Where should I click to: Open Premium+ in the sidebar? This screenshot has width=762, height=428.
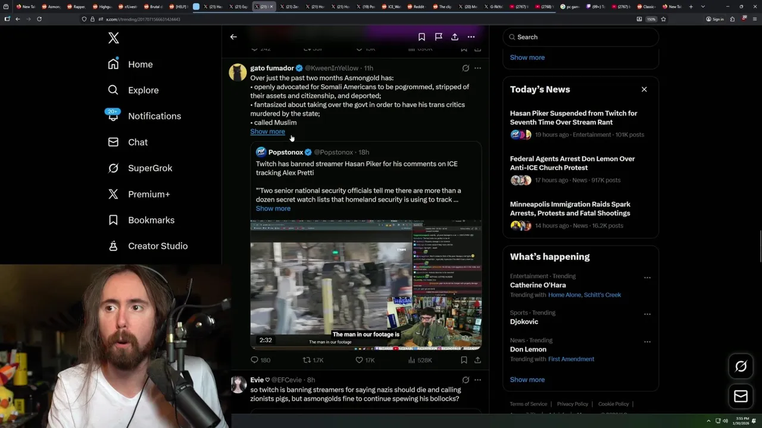139,194
